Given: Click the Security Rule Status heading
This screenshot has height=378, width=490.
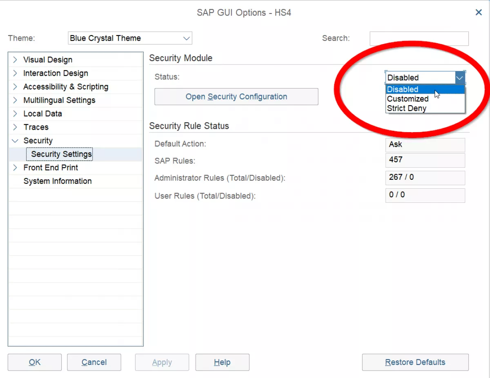Looking at the screenshot, I should tap(189, 126).
